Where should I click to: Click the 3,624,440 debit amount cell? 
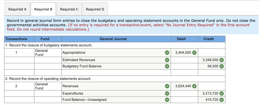click(x=184, y=86)
